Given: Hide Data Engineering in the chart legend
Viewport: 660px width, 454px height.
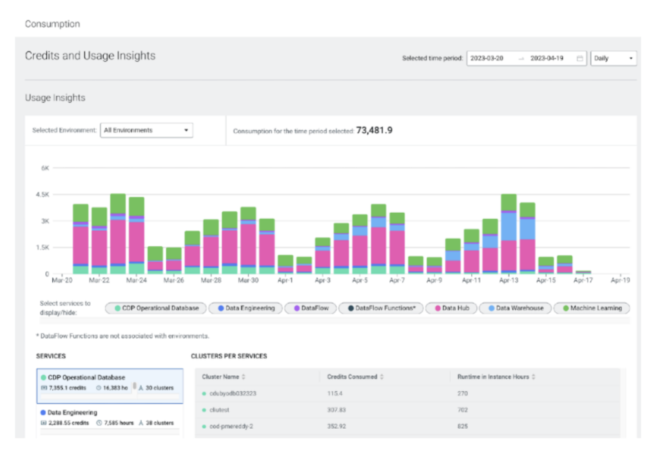Looking at the screenshot, I should point(246,308).
